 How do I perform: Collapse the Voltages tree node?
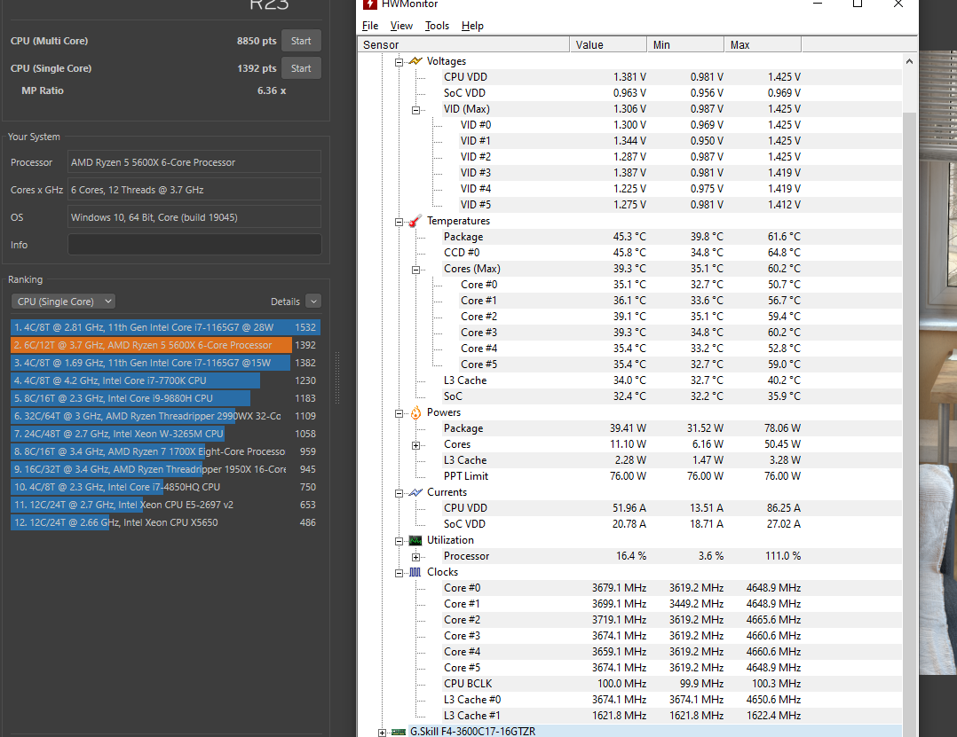[x=399, y=61]
